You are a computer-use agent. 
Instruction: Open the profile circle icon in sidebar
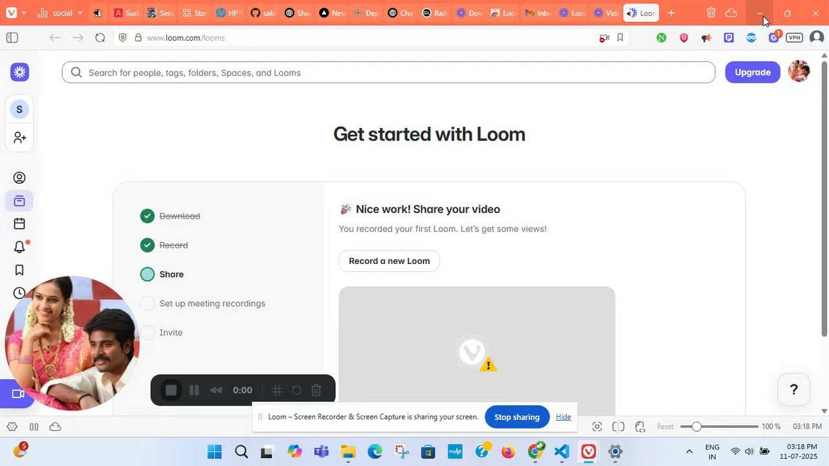tap(19, 177)
